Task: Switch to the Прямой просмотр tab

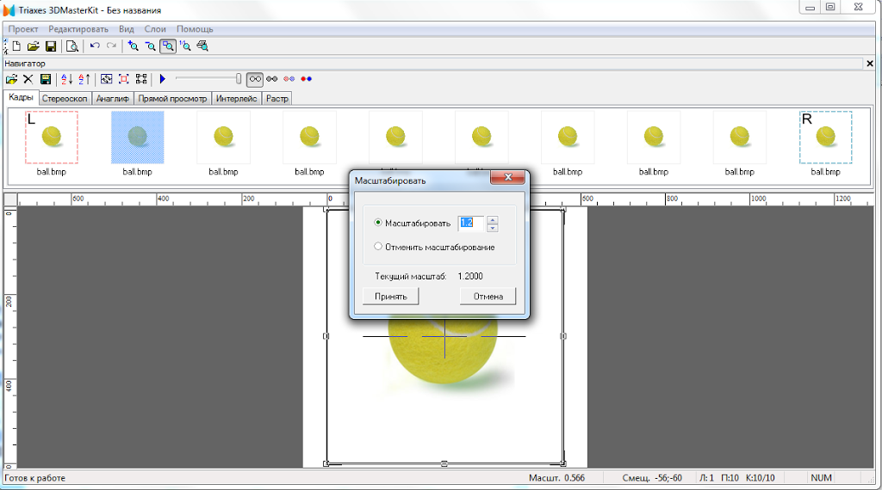Action: (172, 99)
